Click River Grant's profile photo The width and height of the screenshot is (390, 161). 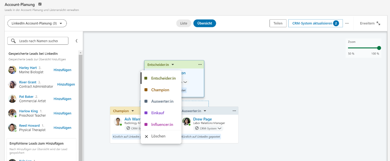pyautogui.click(x=12, y=84)
